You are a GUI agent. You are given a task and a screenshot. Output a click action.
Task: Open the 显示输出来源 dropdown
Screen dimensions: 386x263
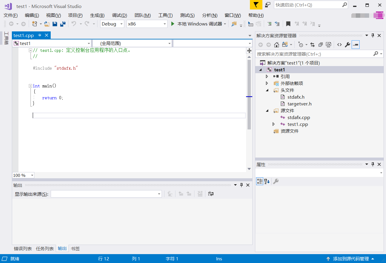[x=106, y=194]
